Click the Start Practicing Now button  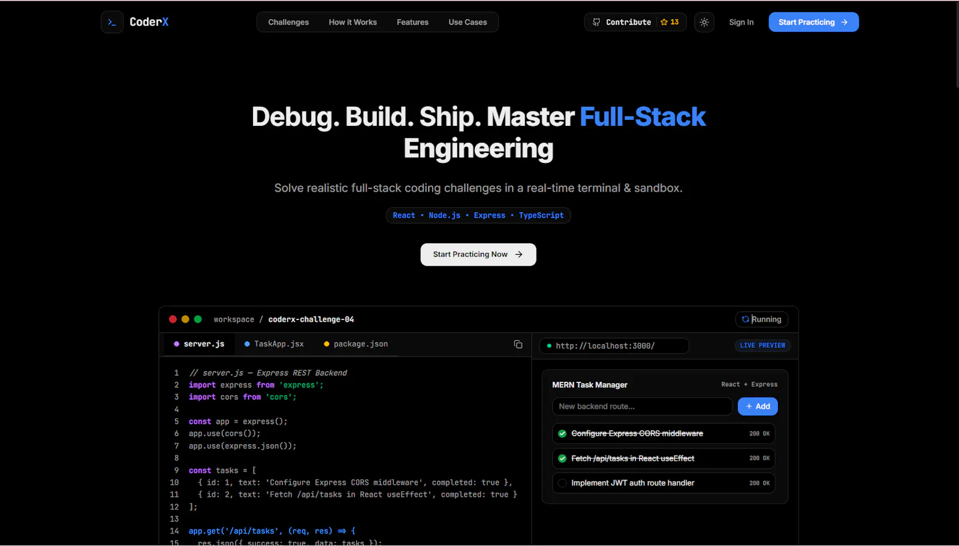(x=478, y=255)
